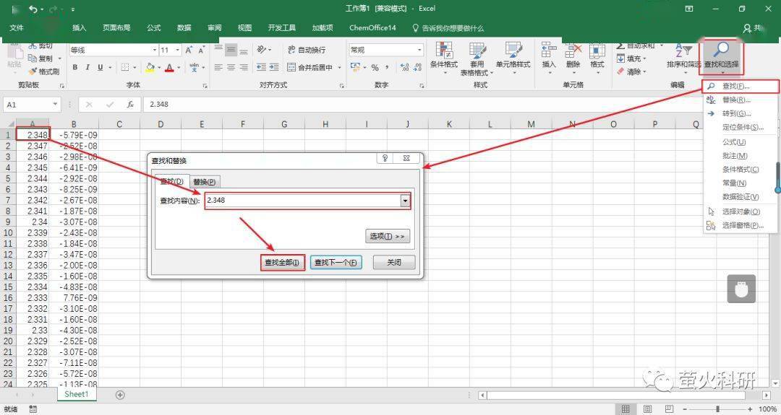Toggle Underline formatting
The height and width of the screenshot is (415, 781).
click(100, 67)
